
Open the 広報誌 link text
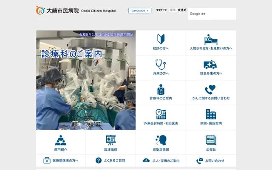[x=211, y=150]
